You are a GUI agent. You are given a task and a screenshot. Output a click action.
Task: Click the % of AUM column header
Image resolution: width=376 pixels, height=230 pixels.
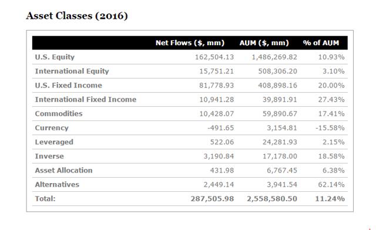point(321,43)
